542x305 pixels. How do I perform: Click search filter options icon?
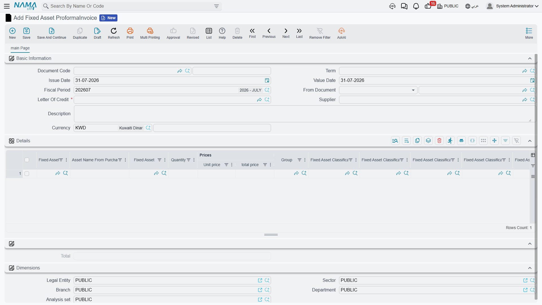click(x=217, y=6)
